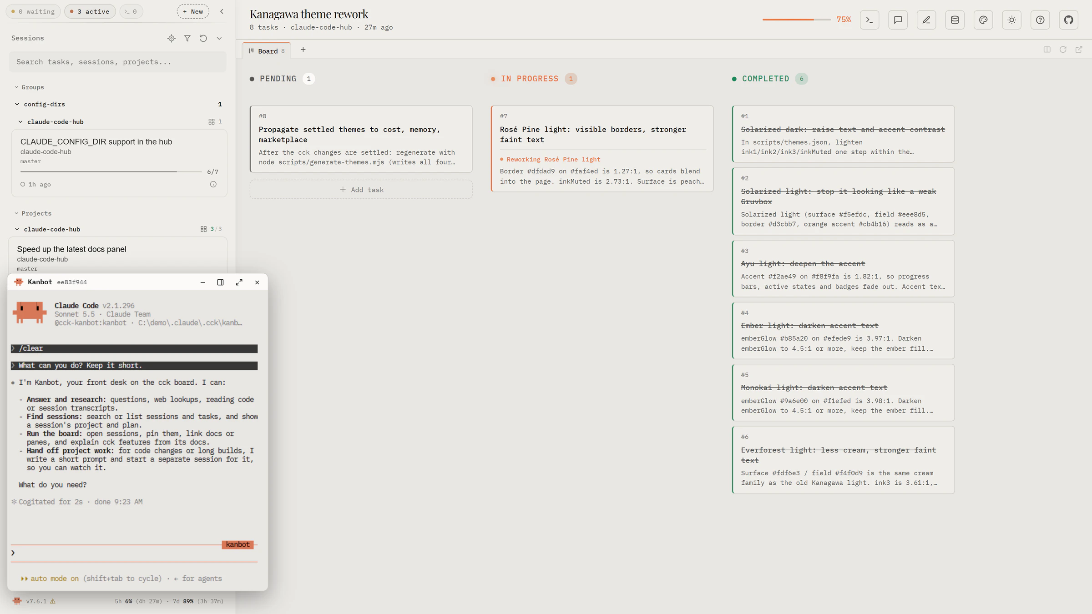Open task #8 Propagate settled themes card

click(361, 139)
